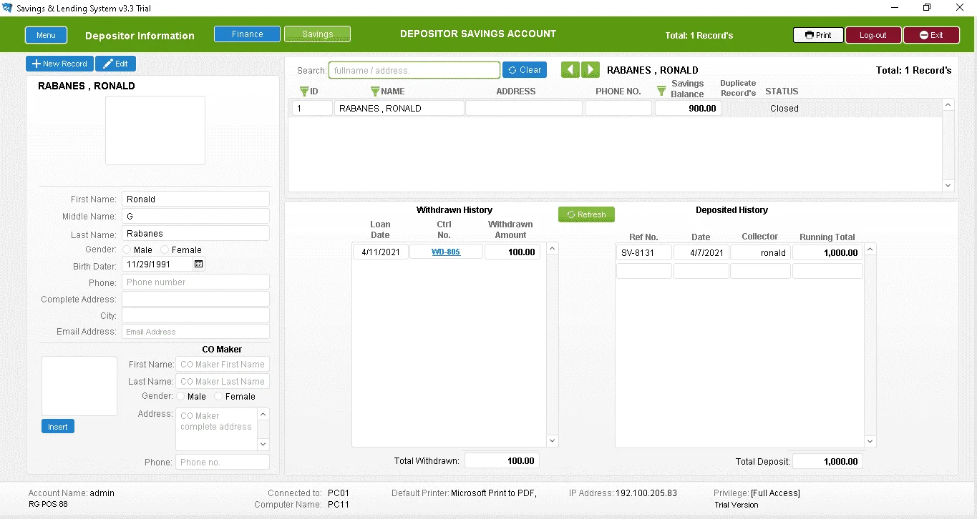Click the ronald collector cell
The height and width of the screenshot is (519, 977).
click(x=760, y=252)
